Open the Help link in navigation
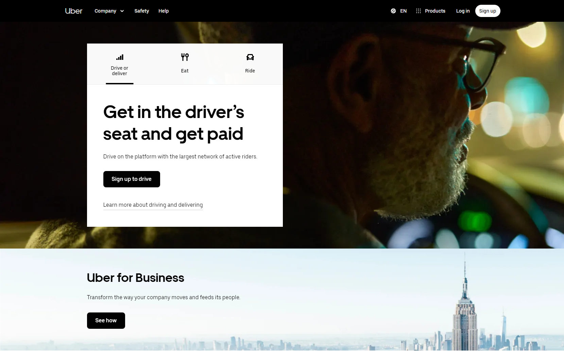The height and width of the screenshot is (357, 564). click(x=164, y=11)
